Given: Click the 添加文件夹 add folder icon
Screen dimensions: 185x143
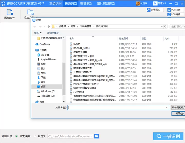Looking at the screenshot, I should coord(30,12).
